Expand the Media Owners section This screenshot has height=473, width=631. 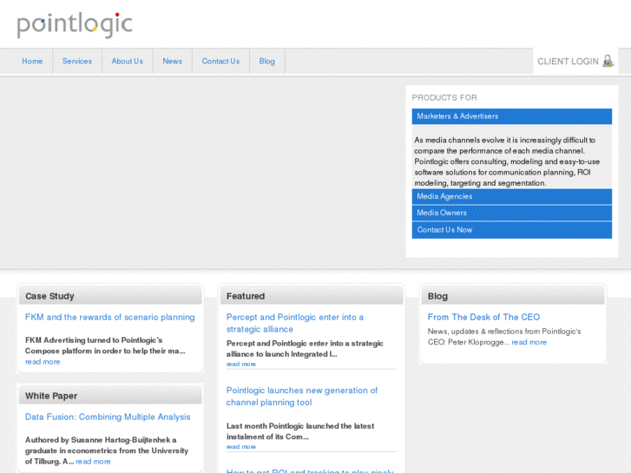512,213
